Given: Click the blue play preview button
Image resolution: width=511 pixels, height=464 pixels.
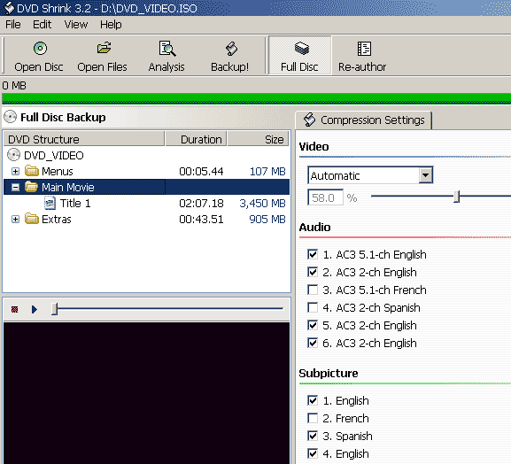Looking at the screenshot, I should point(35,309).
